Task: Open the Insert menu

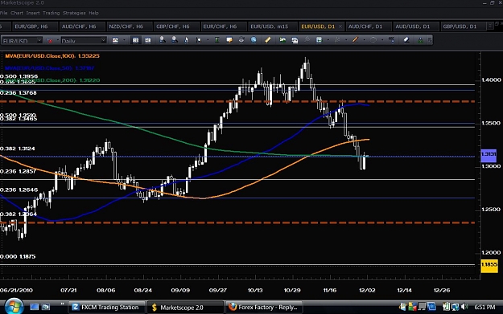Action: click(x=33, y=13)
